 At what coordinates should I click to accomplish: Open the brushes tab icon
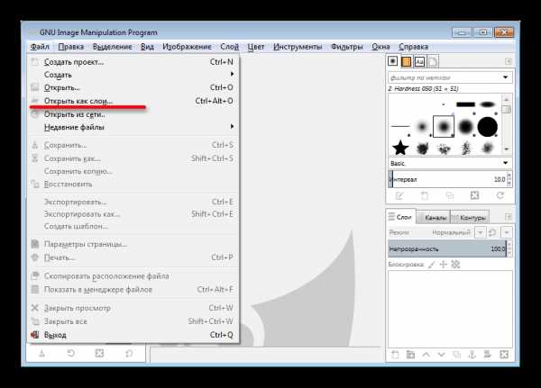[392, 61]
